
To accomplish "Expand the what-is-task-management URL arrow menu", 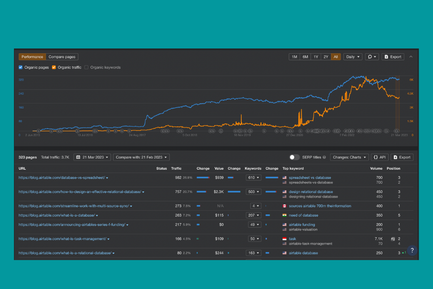I will (x=108, y=239).
